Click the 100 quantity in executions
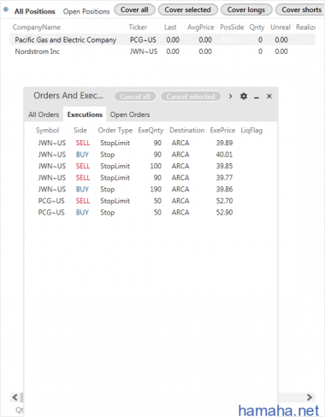This screenshot has width=325, height=417. coord(156,166)
